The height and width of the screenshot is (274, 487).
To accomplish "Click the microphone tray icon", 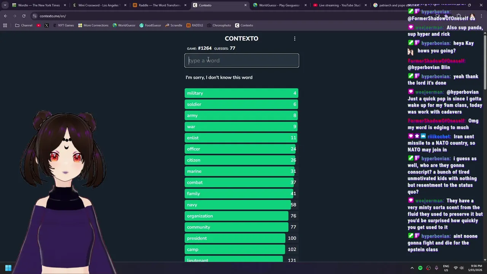I will pyautogui.click(x=436, y=268).
